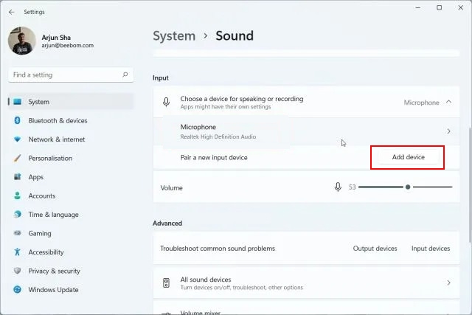Open Microphone Realtek device properties arrow

click(x=448, y=131)
